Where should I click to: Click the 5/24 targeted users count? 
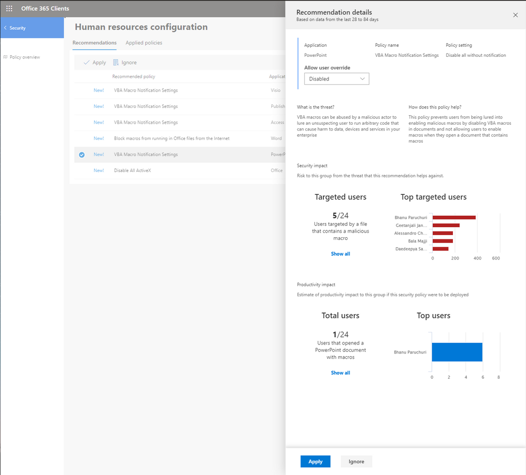click(x=340, y=216)
